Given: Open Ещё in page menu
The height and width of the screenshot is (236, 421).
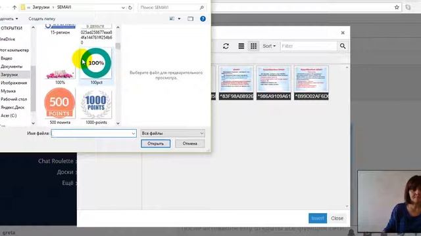Looking at the screenshot, I should [68, 183].
